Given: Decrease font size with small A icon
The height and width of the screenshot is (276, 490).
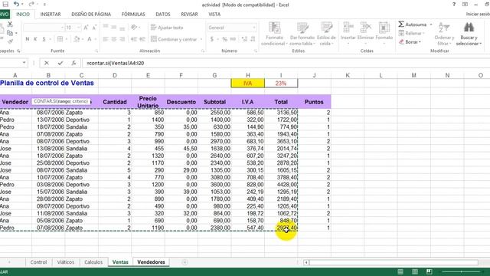Looking at the screenshot, I should 94,28.
